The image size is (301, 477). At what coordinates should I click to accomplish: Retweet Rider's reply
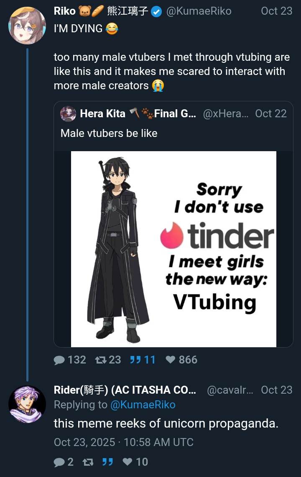click(x=88, y=462)
